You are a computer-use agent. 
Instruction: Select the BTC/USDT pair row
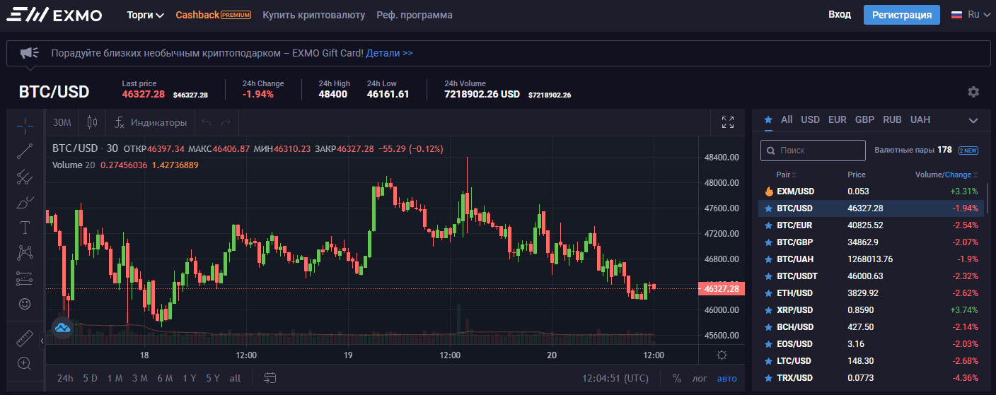(x=871, y=276)
